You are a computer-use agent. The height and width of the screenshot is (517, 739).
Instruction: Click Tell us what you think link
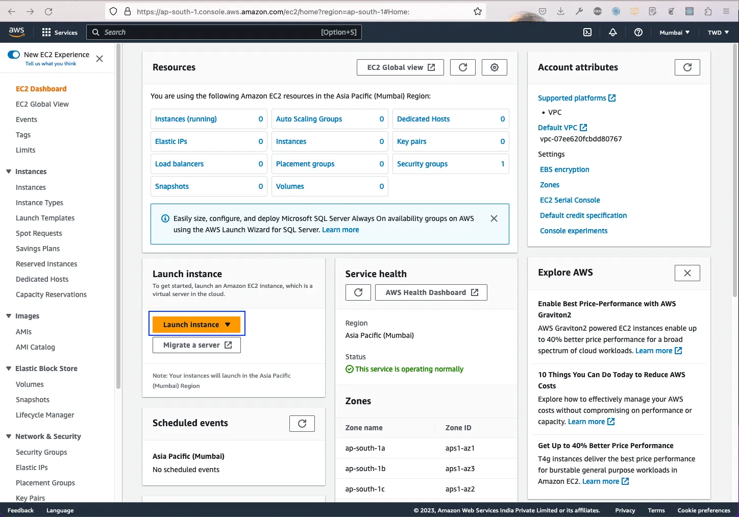[51, 64]
